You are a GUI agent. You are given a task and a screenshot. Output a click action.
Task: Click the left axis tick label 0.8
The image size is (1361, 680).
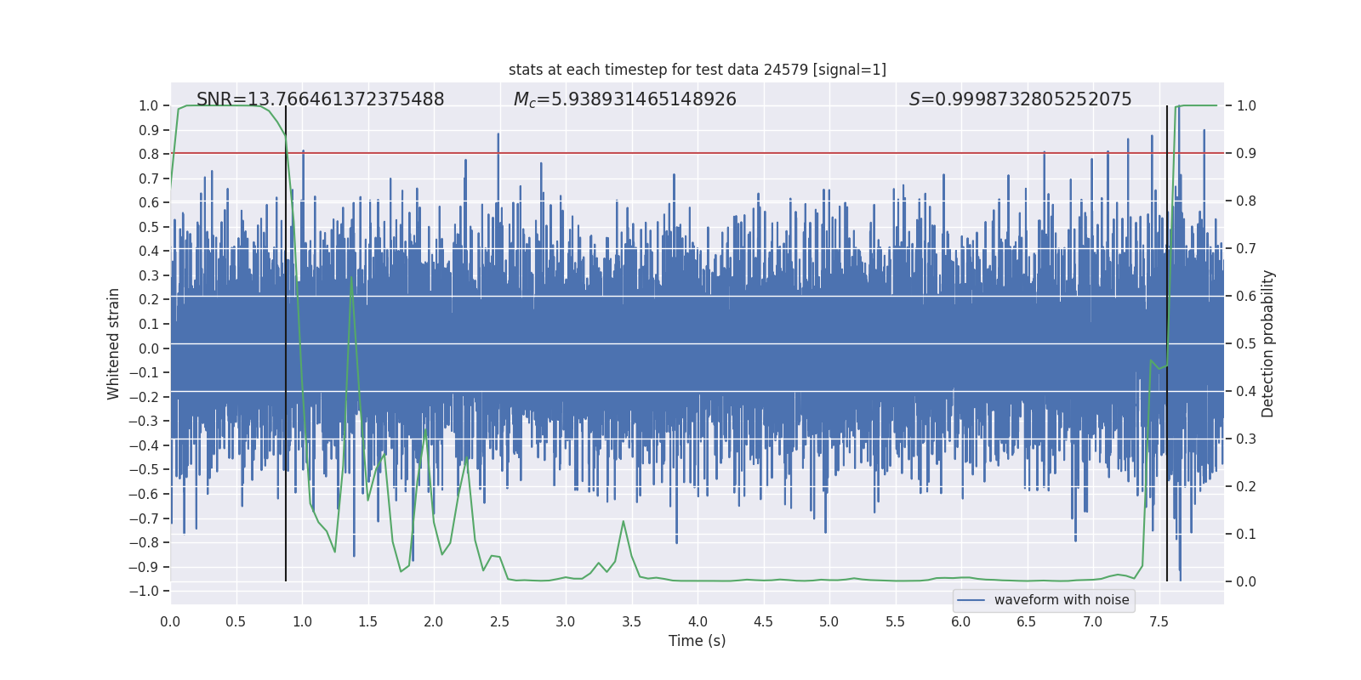[149, 154]
